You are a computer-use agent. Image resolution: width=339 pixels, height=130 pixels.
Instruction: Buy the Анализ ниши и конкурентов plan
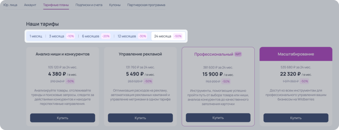click(63, 118)
